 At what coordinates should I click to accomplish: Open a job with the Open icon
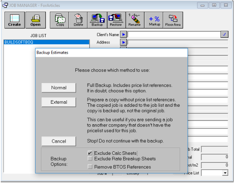pyautogui.click(x=35, y=20)
